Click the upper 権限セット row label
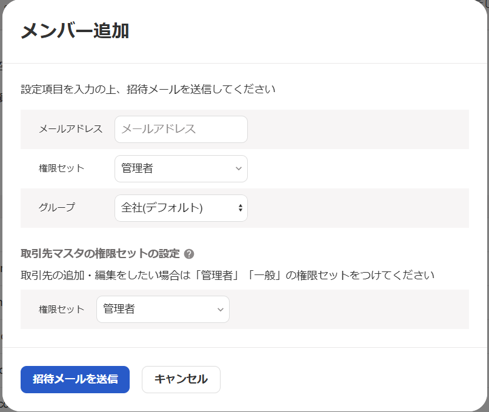This screenshot has width=489, height=412. (x=61, y=168)
